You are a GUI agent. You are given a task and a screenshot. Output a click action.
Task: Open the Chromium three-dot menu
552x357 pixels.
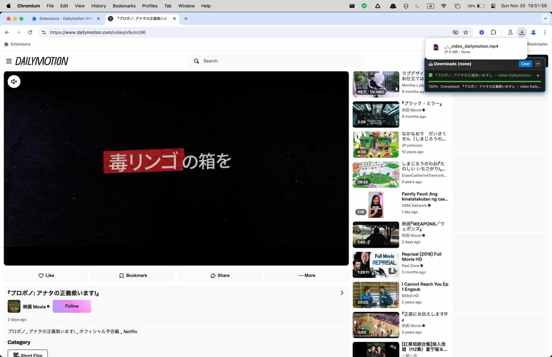point(546,32)
